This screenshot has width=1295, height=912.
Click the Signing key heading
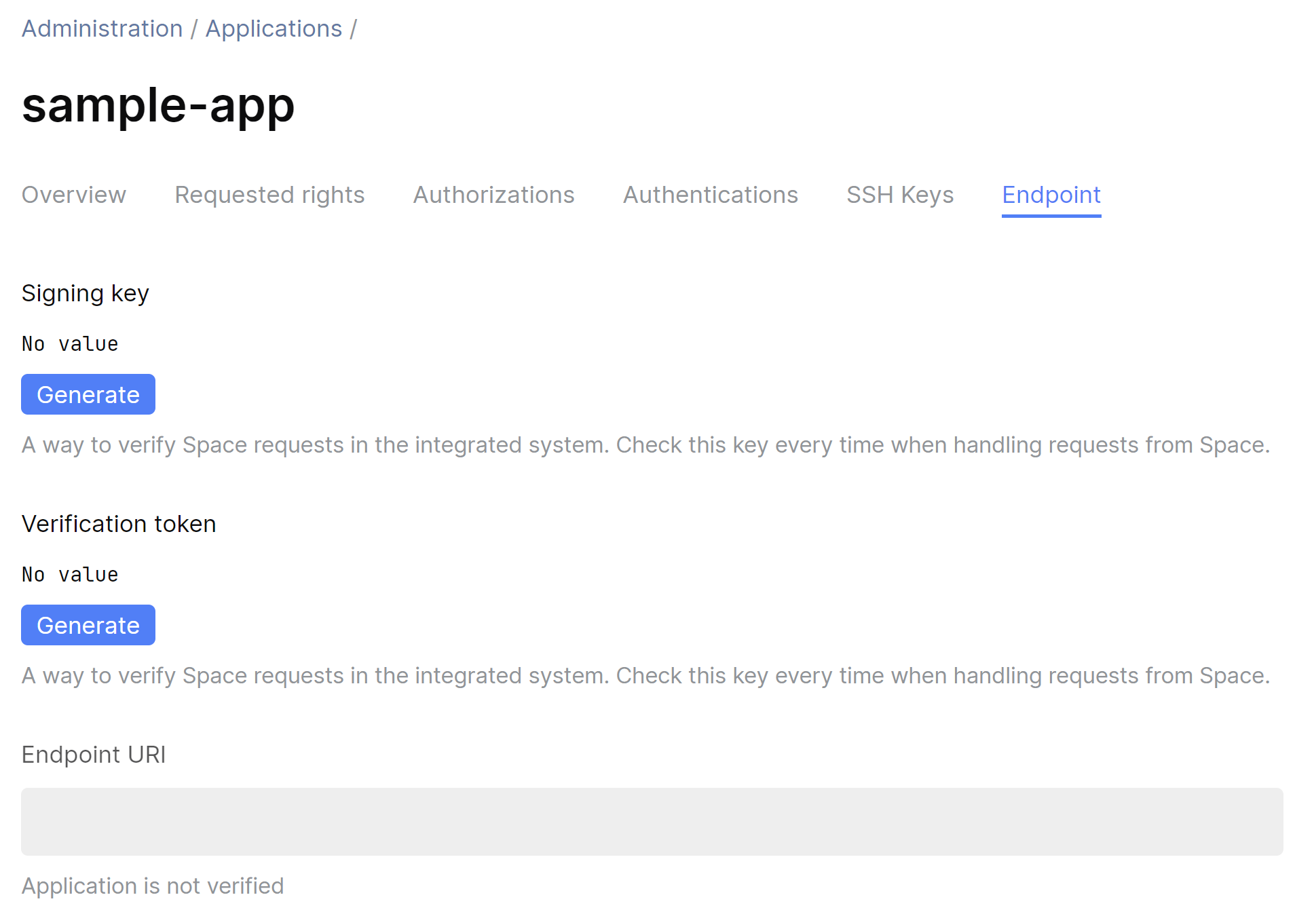tap(86, 293)
